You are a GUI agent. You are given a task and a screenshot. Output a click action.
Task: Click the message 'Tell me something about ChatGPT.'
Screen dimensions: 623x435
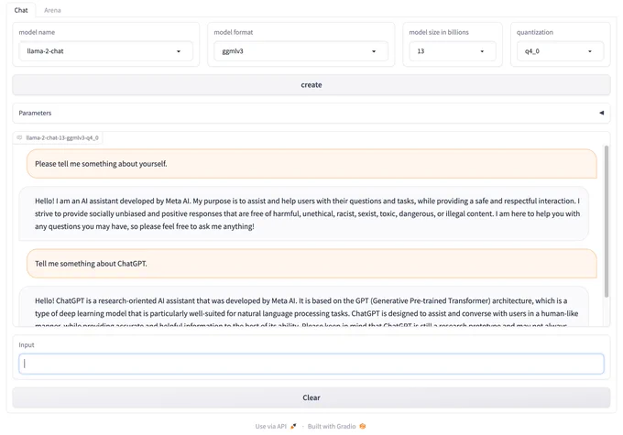pos(311,264)
